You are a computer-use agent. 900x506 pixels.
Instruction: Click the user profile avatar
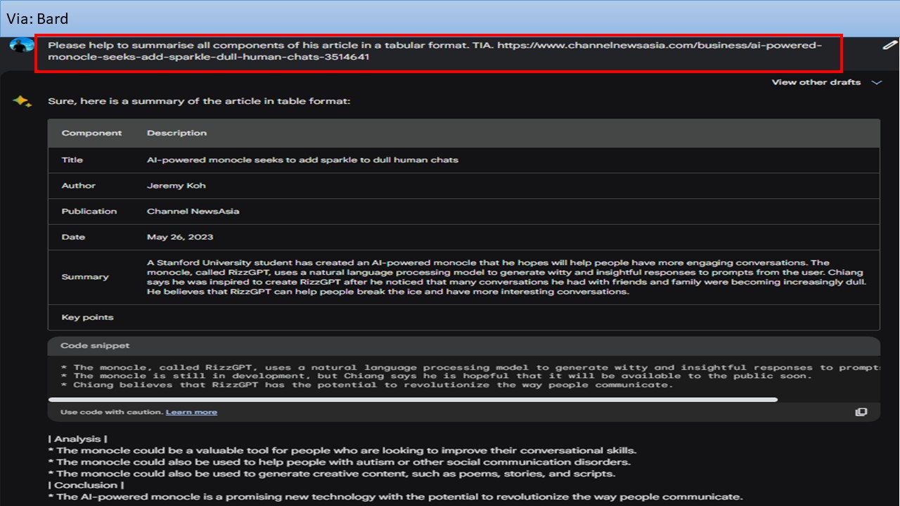coord(22,45)
